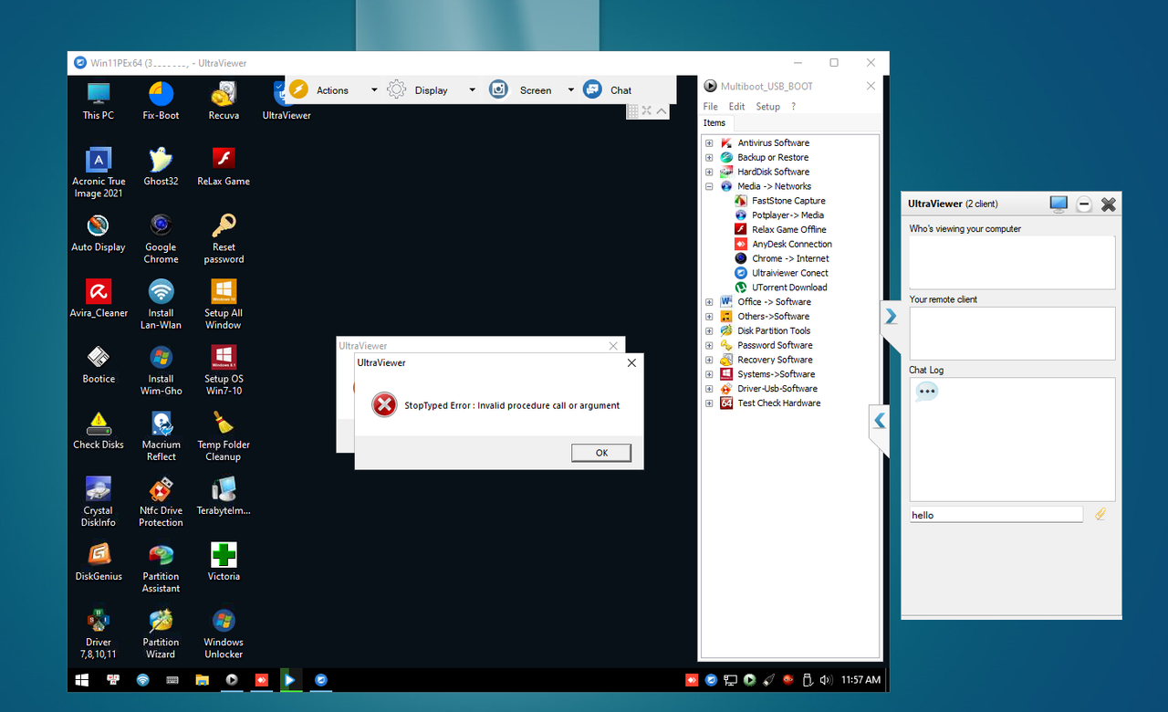This screenshot has height=712, width=1168.
Task: Select the DiskGenius desktop icon
Action: coord(99,561)
